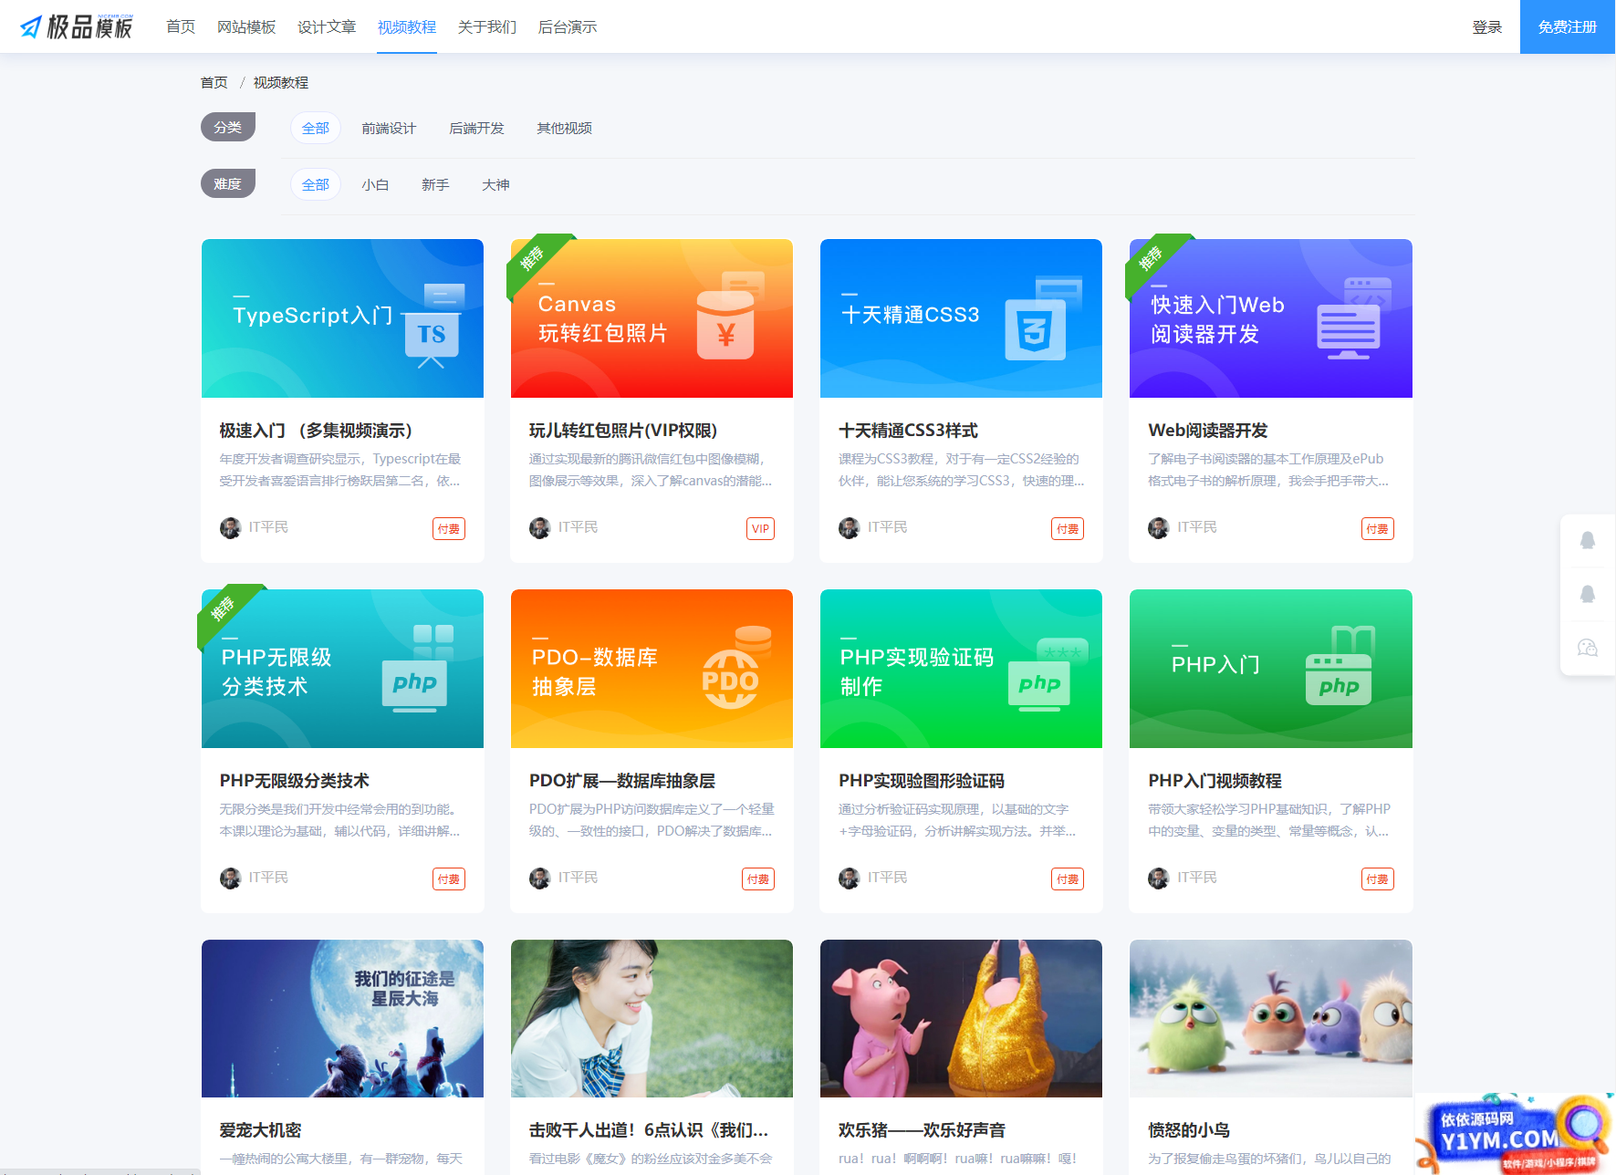Filter difficulty by 大神
The height and width of the screenshot is (1175, 1616).
[x=495, y=185]
